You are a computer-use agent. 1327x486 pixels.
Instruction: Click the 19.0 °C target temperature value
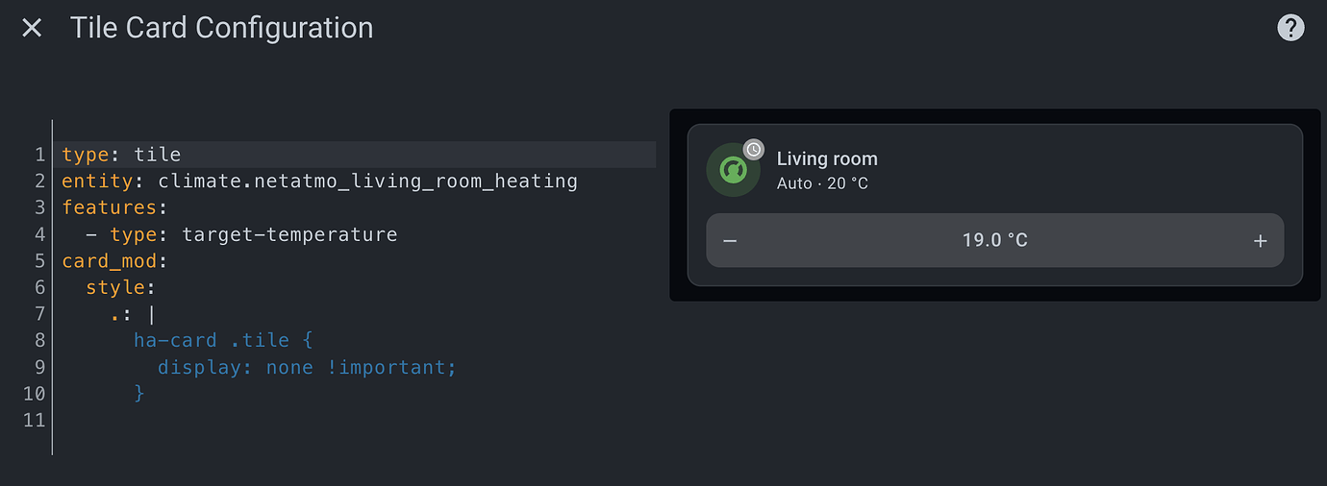[995, 240]
